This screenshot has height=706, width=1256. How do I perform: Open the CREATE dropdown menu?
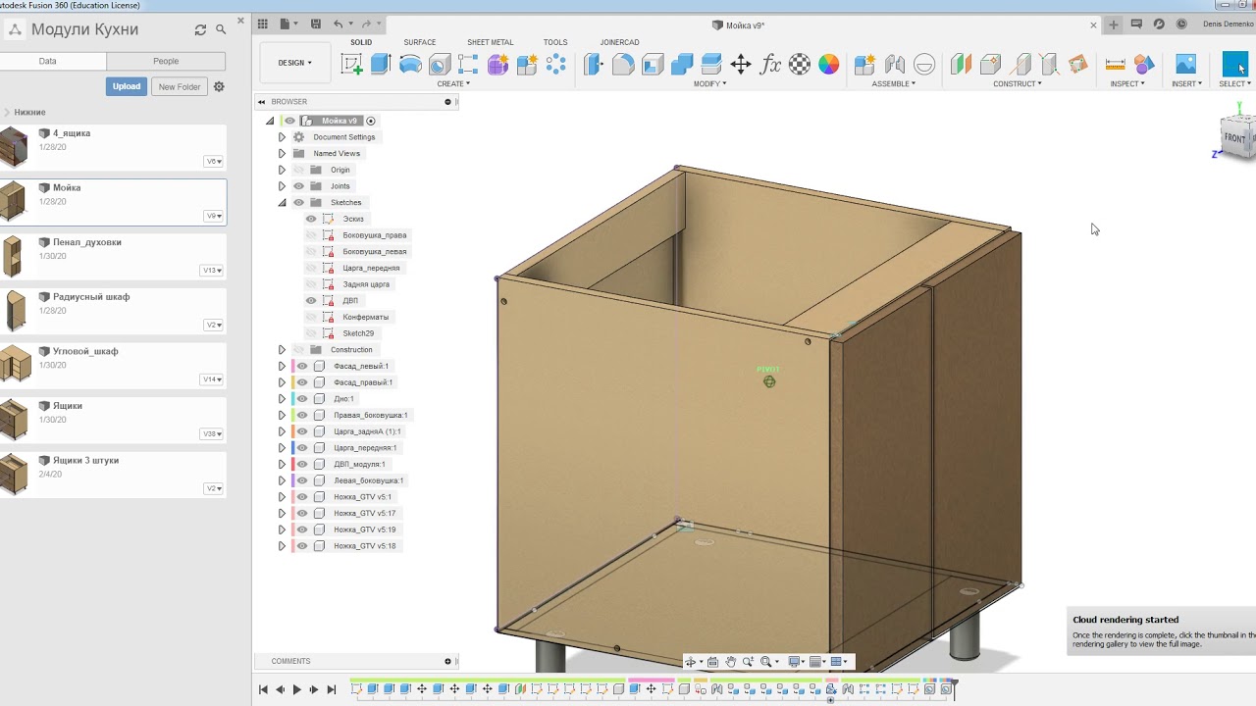coord(453,84)
